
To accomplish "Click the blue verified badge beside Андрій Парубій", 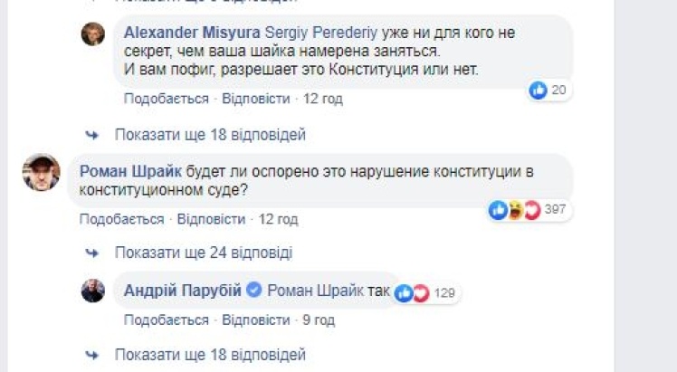I will [255, 291].
